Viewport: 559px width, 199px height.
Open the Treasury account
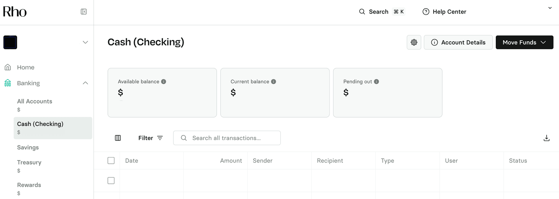click(x=29, y=163)
